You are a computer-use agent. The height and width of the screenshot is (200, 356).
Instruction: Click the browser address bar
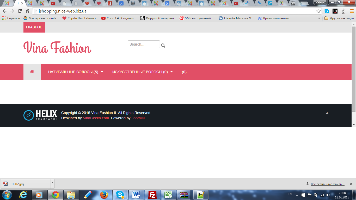(175, 11)
